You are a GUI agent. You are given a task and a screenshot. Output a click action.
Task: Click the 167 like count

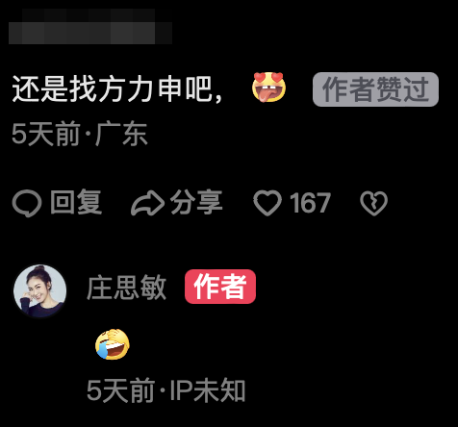point(310,203)
